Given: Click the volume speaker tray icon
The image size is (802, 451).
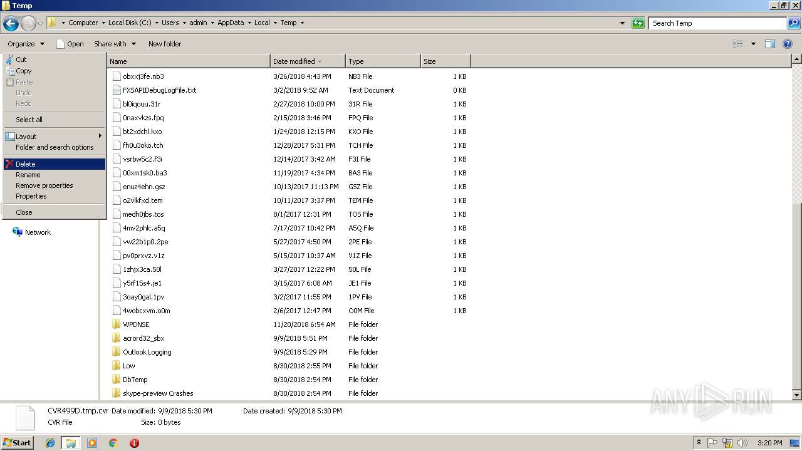Looking at the screenshot, I should tap(741, 443).
